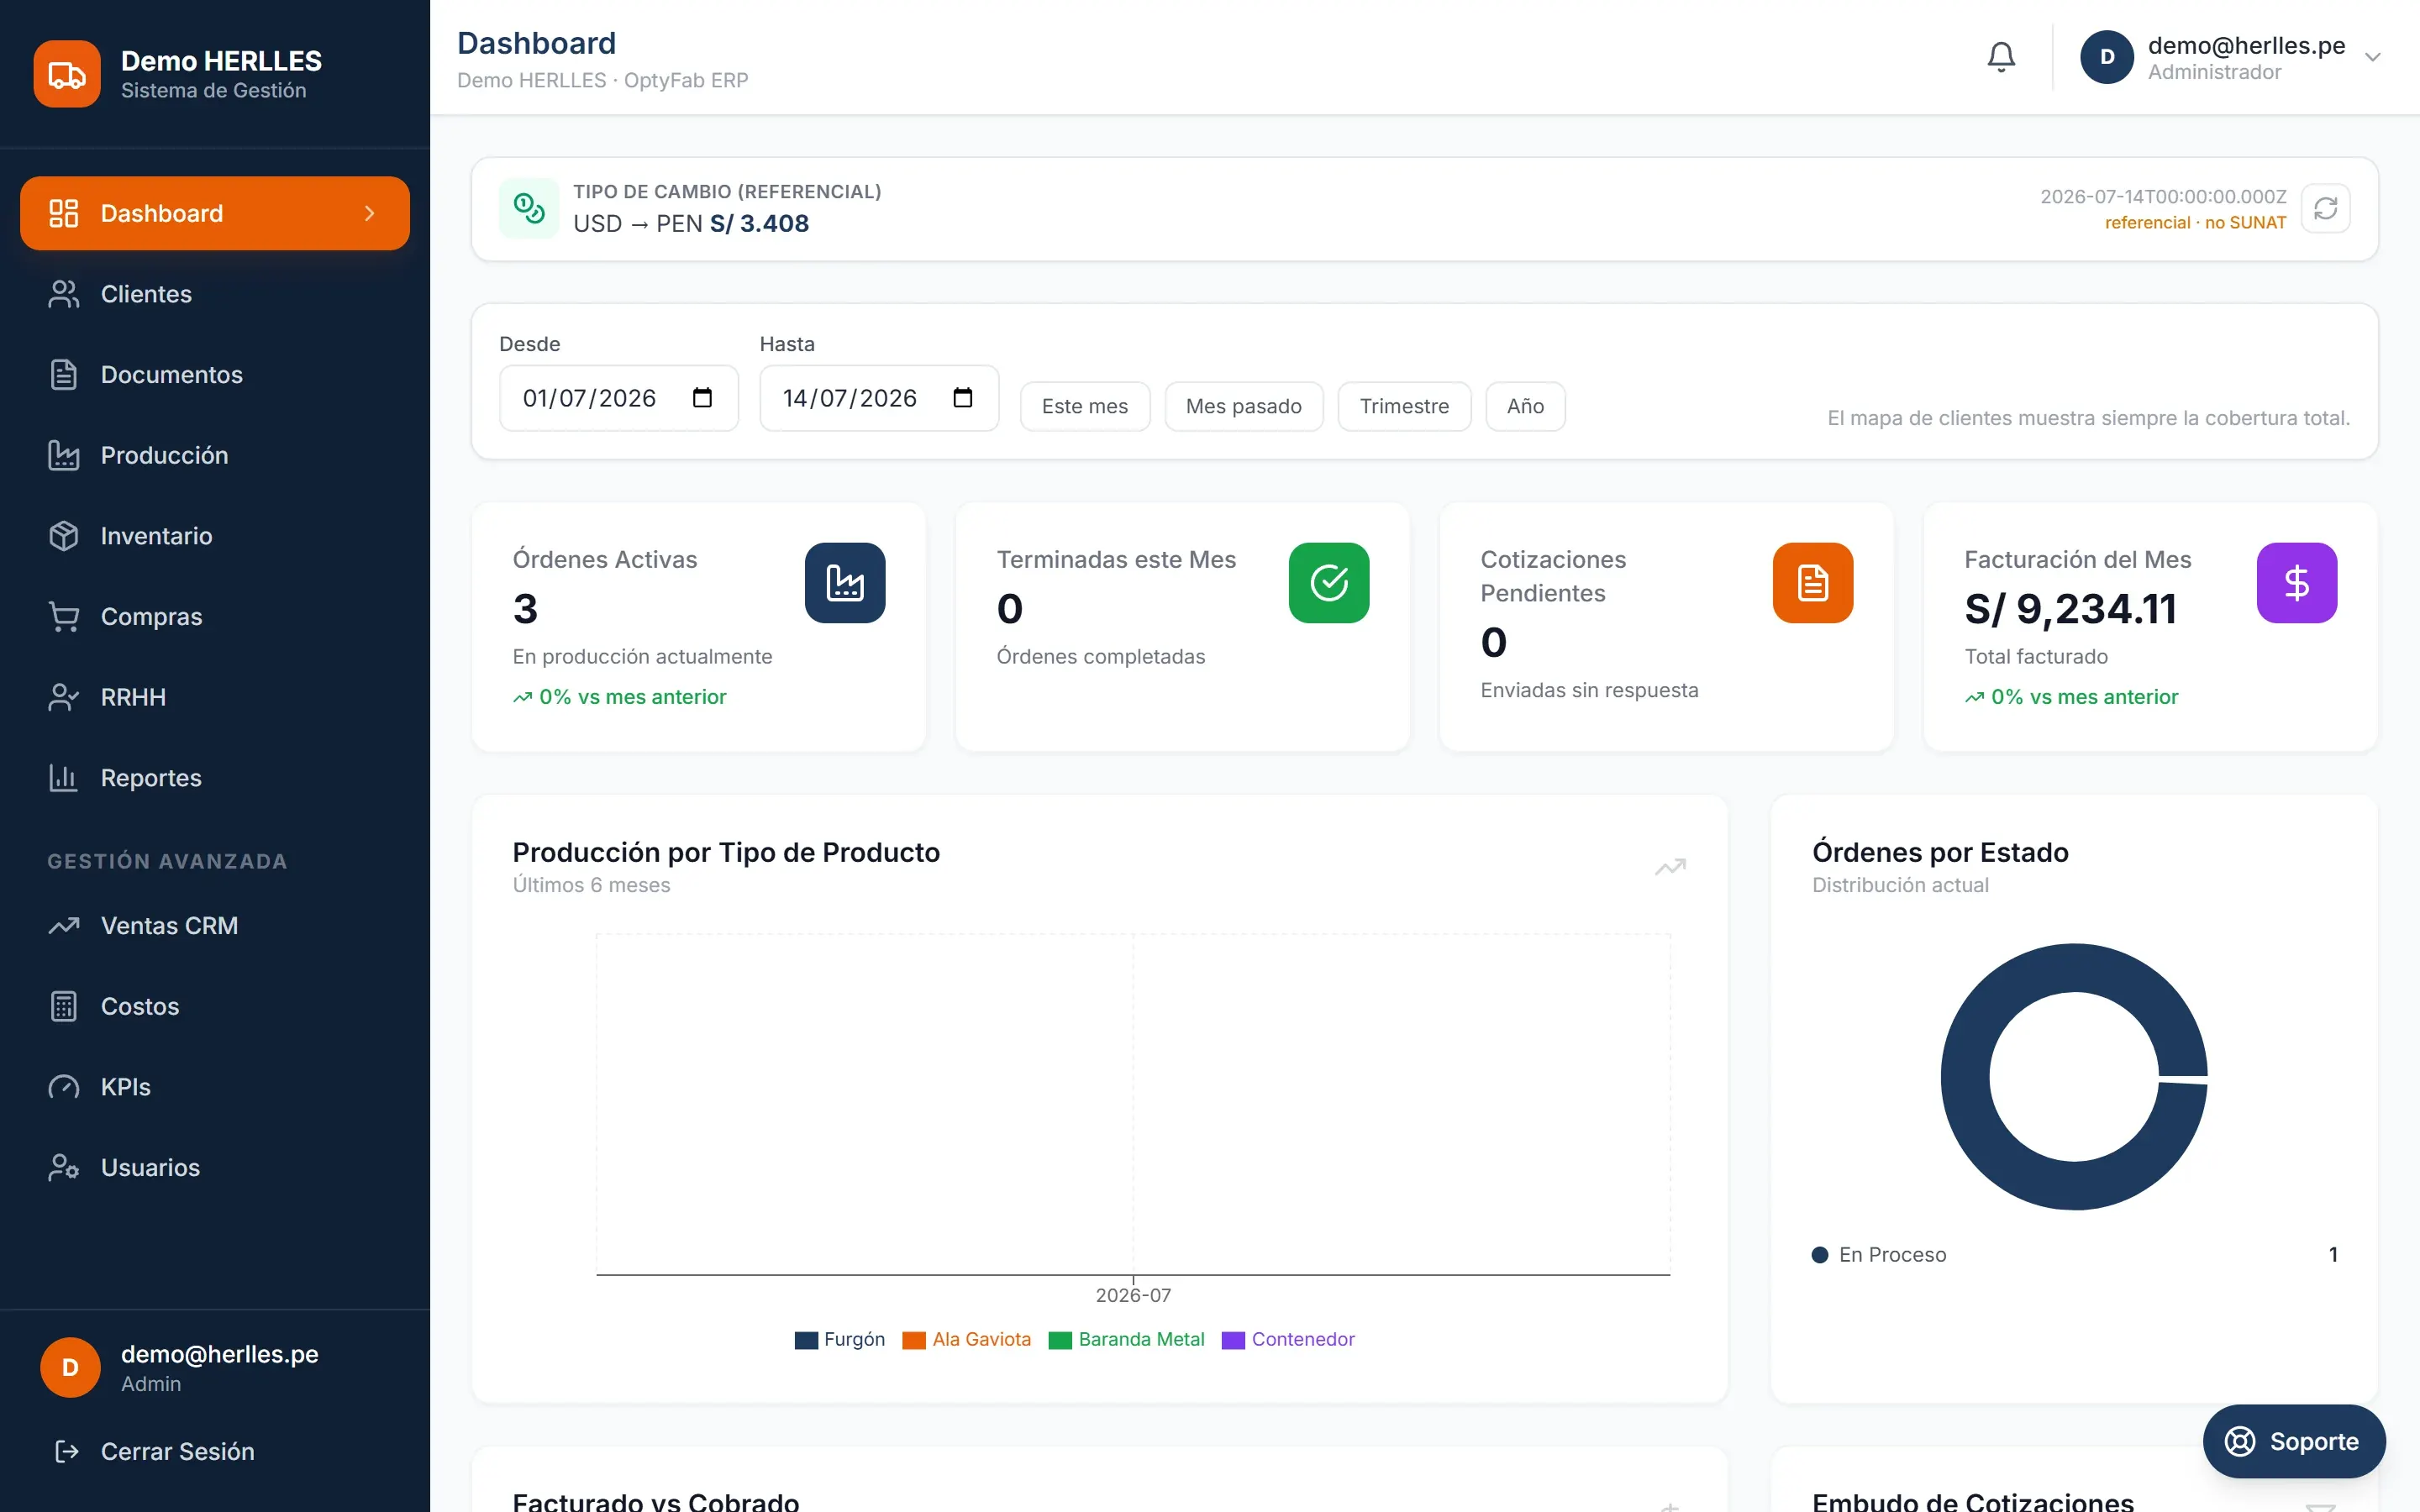The height and width of the screenshot is (1512, 2420).
Task: Filter by Mes pasado
Action: [1244, 406]
